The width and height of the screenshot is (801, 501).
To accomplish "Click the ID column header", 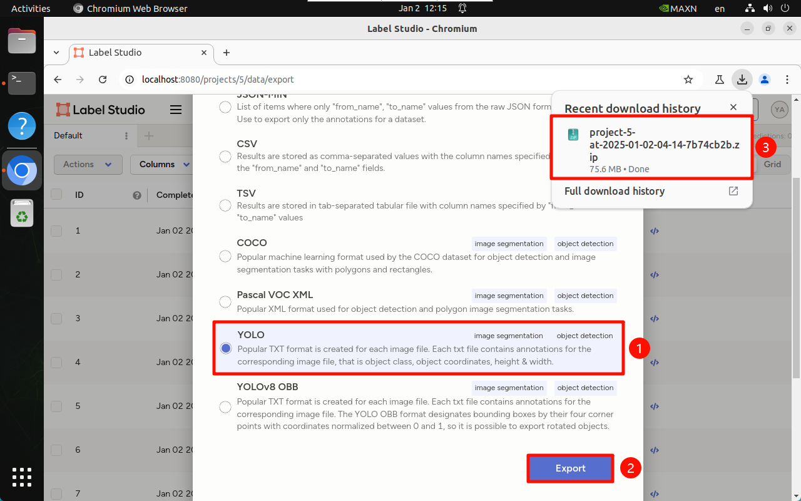I will click(x=79, y=195).
